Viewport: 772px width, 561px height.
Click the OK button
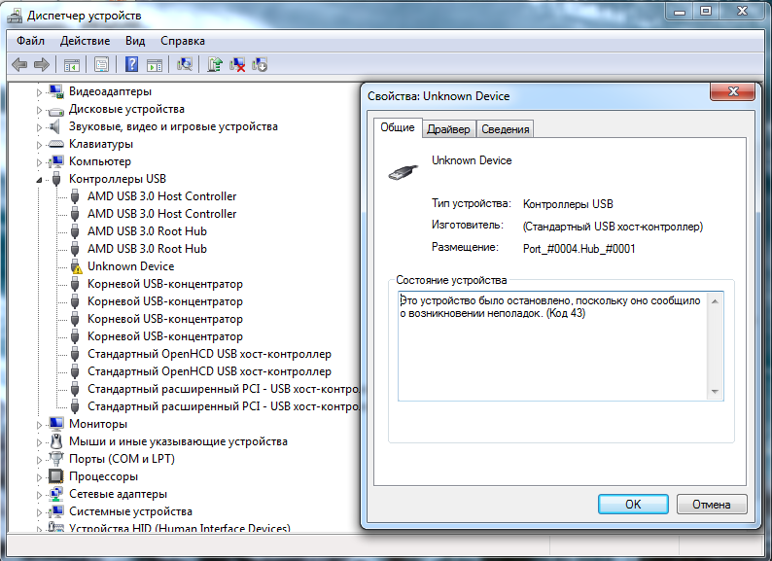[x=633, y=505]
